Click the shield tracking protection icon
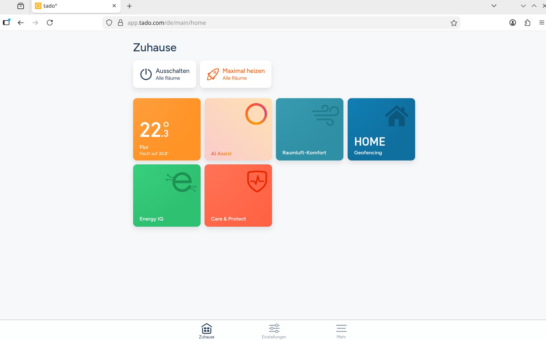 109,23
